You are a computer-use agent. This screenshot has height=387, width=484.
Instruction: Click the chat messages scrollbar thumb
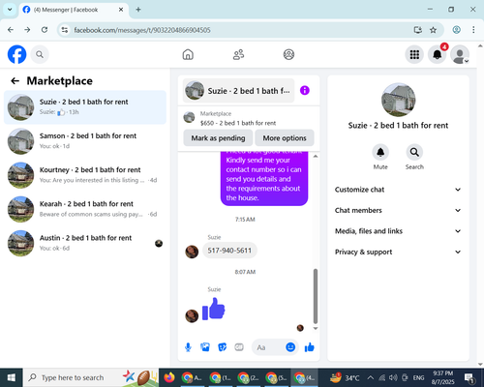[x=316, y=296]
